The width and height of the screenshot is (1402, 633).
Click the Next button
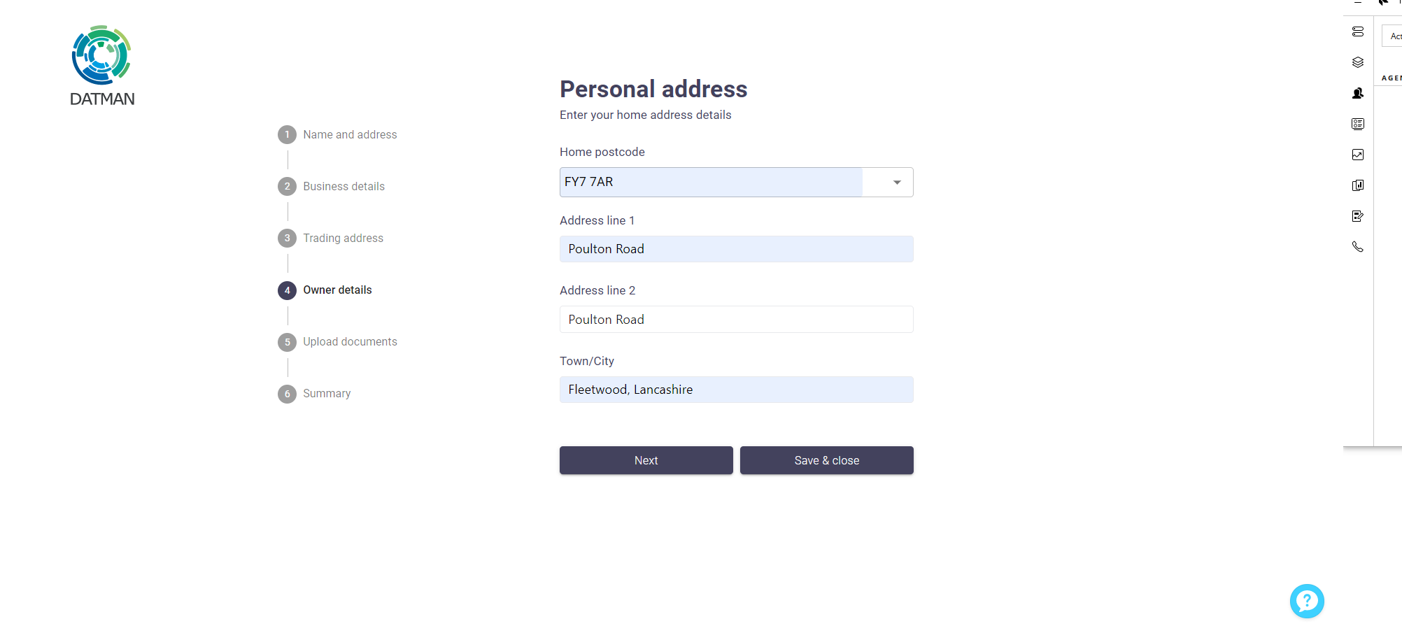tap(646, 460)
